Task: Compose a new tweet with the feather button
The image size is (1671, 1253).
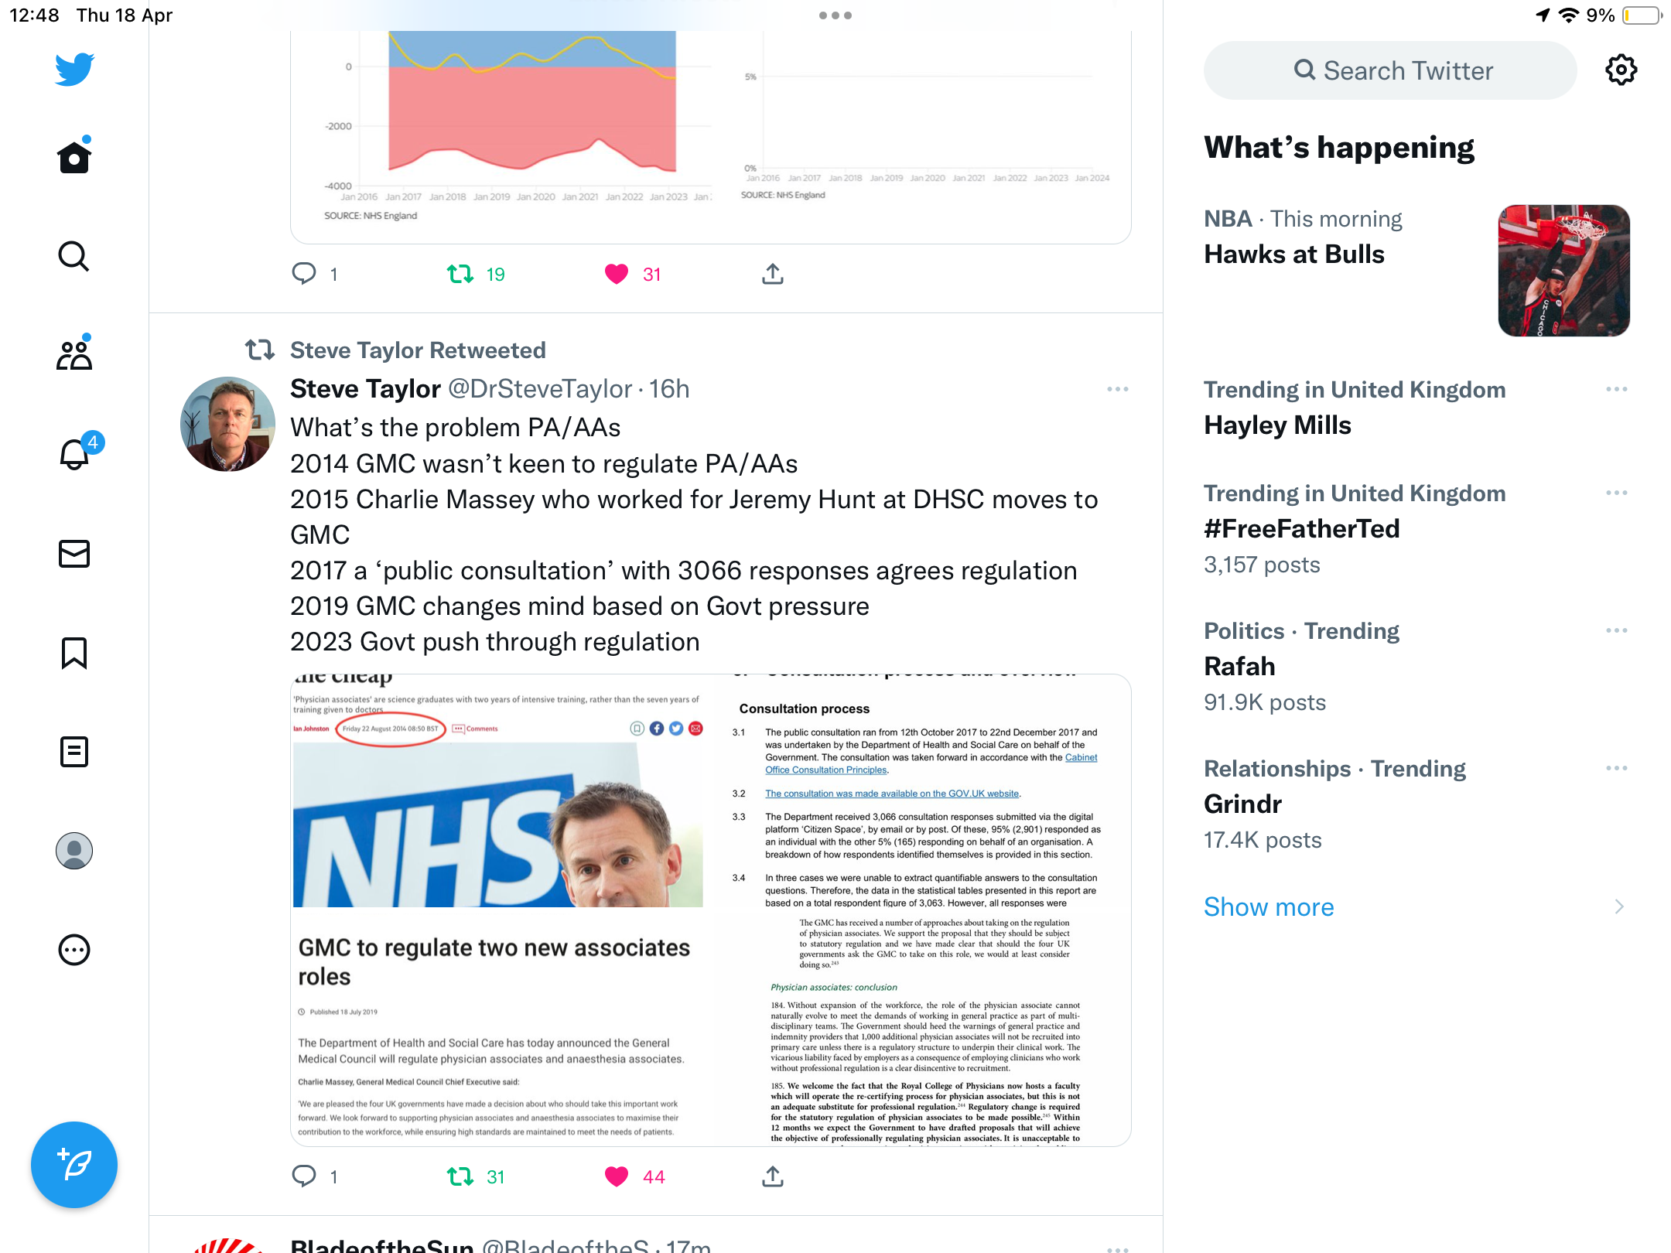Action: point(74,1164)
